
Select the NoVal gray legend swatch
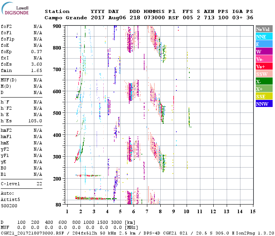pyautogui.click(x=264, y=29)
